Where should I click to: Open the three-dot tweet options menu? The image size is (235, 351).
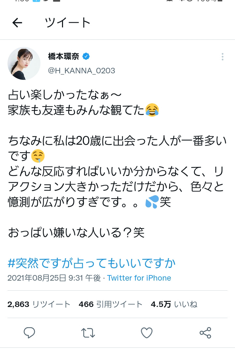click(x=223, y=57)
